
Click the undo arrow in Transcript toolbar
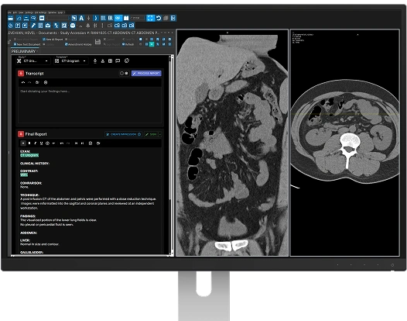click(23, 82)
